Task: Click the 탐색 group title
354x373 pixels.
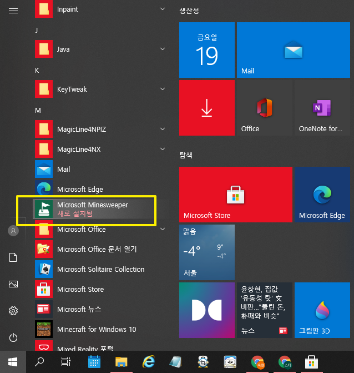Action: click(186, 155)
